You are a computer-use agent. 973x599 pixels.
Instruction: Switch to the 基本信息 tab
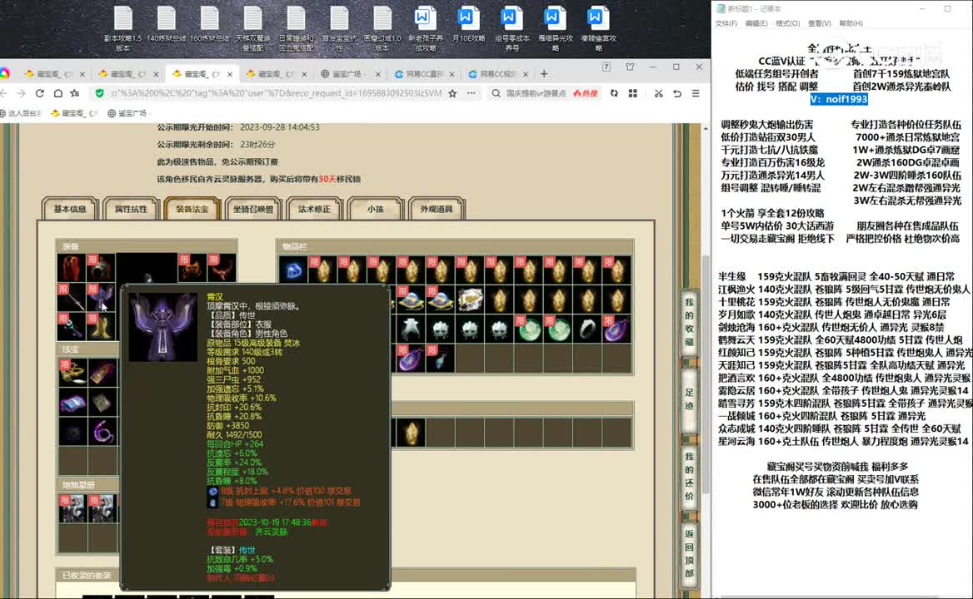click(70, 210)
